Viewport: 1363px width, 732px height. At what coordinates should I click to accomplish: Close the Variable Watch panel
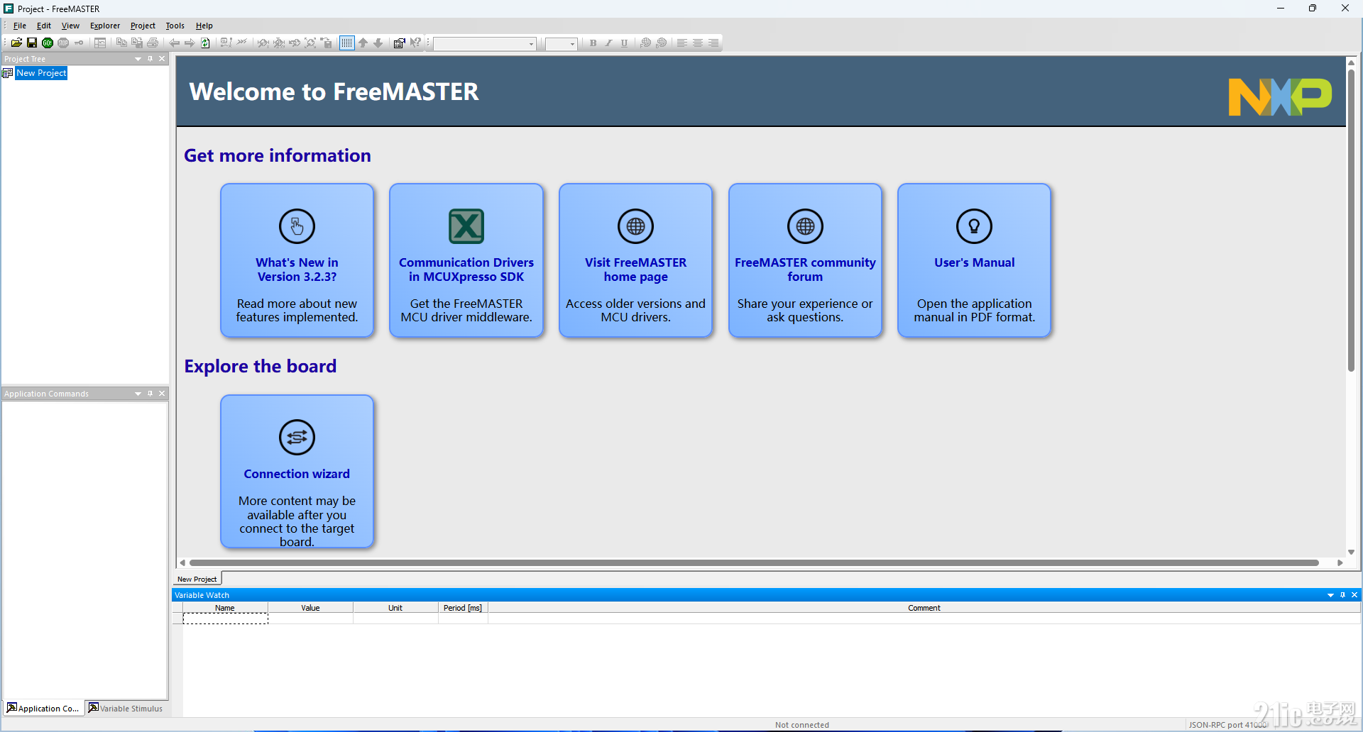(x=1354, y=595)
